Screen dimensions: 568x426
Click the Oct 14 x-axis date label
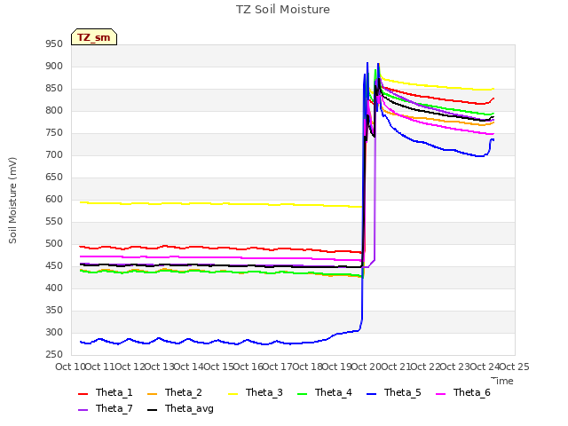click(x=189, y=367)
